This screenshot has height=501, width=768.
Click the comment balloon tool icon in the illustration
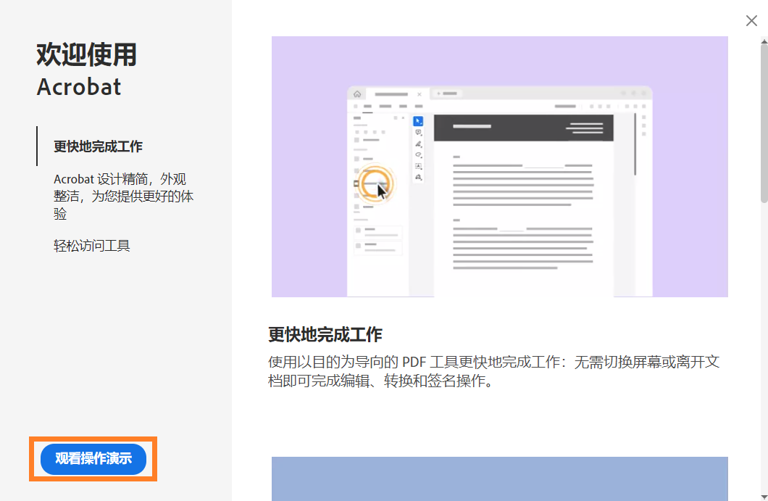(x=418, y=132)
